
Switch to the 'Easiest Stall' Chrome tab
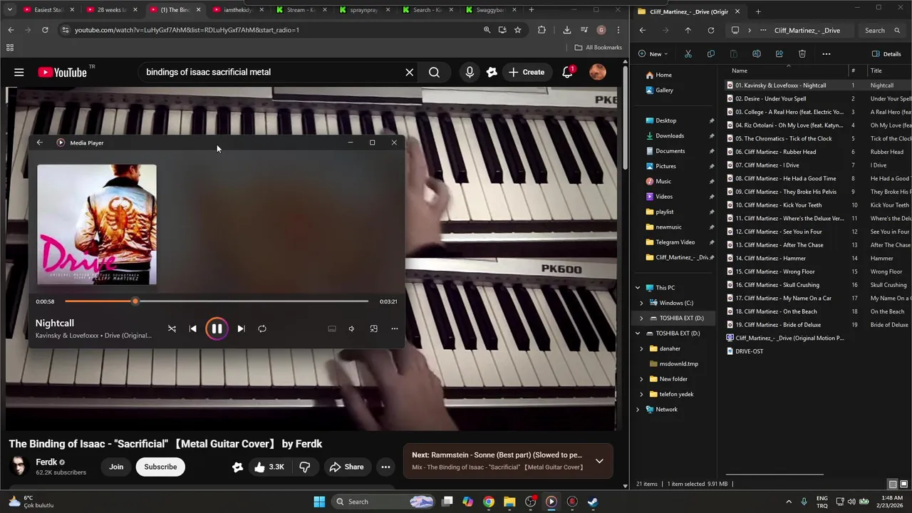tap(49, 10)
